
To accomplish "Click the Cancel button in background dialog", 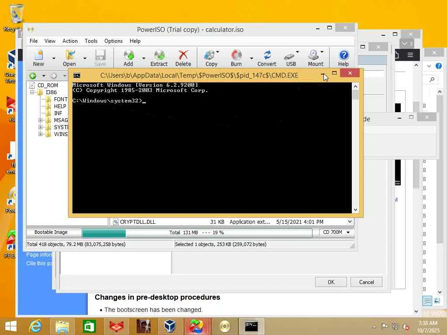I will 366,282.
